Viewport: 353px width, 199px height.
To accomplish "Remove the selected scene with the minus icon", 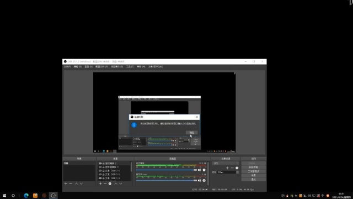I will (x=71, y=184).
